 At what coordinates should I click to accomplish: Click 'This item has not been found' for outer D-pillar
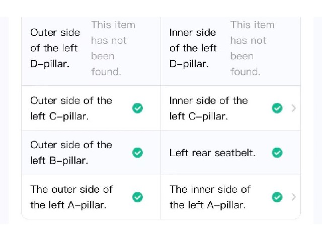pos(113,48)
